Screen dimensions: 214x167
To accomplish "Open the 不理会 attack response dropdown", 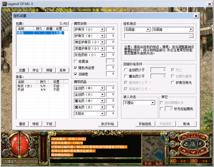I will pyautogui.click(x=153, y=103).
